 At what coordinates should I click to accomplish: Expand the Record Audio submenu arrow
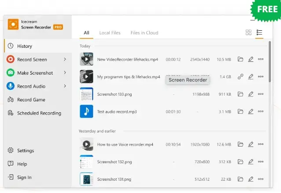tap(65, 86)
